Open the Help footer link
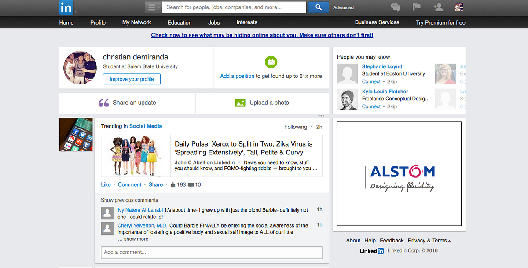Viewport: 528px width, 268px height. [x=370, y=241]
